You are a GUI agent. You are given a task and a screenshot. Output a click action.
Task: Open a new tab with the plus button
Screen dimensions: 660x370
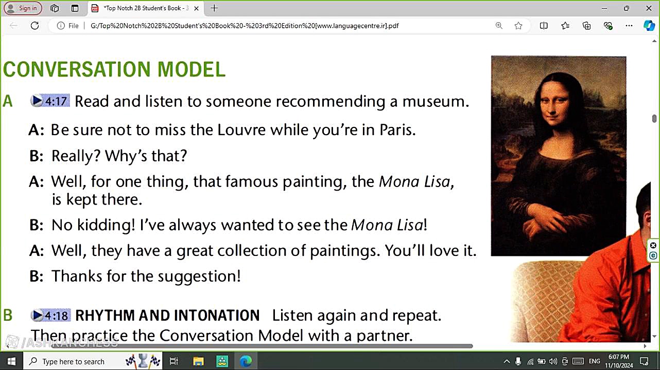(214, 8)
